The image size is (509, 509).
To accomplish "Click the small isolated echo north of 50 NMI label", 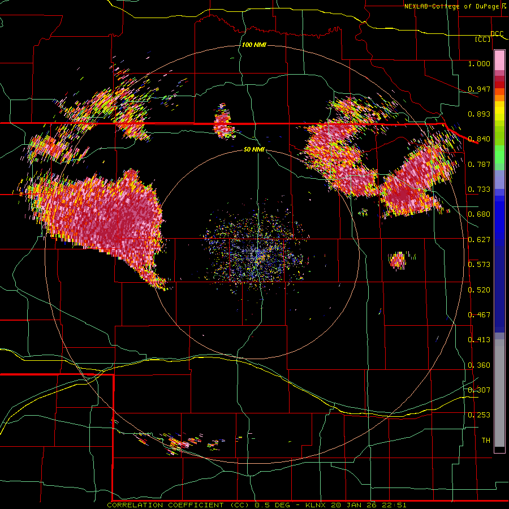I will point(223,121).
